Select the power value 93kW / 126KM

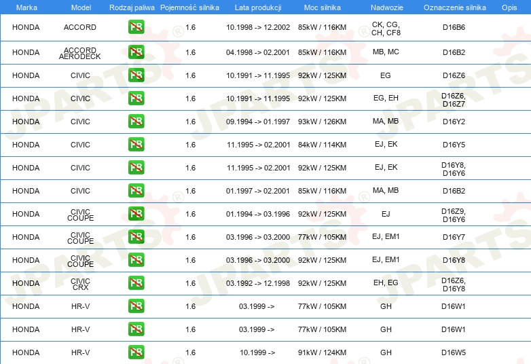(x=322, y=122)
